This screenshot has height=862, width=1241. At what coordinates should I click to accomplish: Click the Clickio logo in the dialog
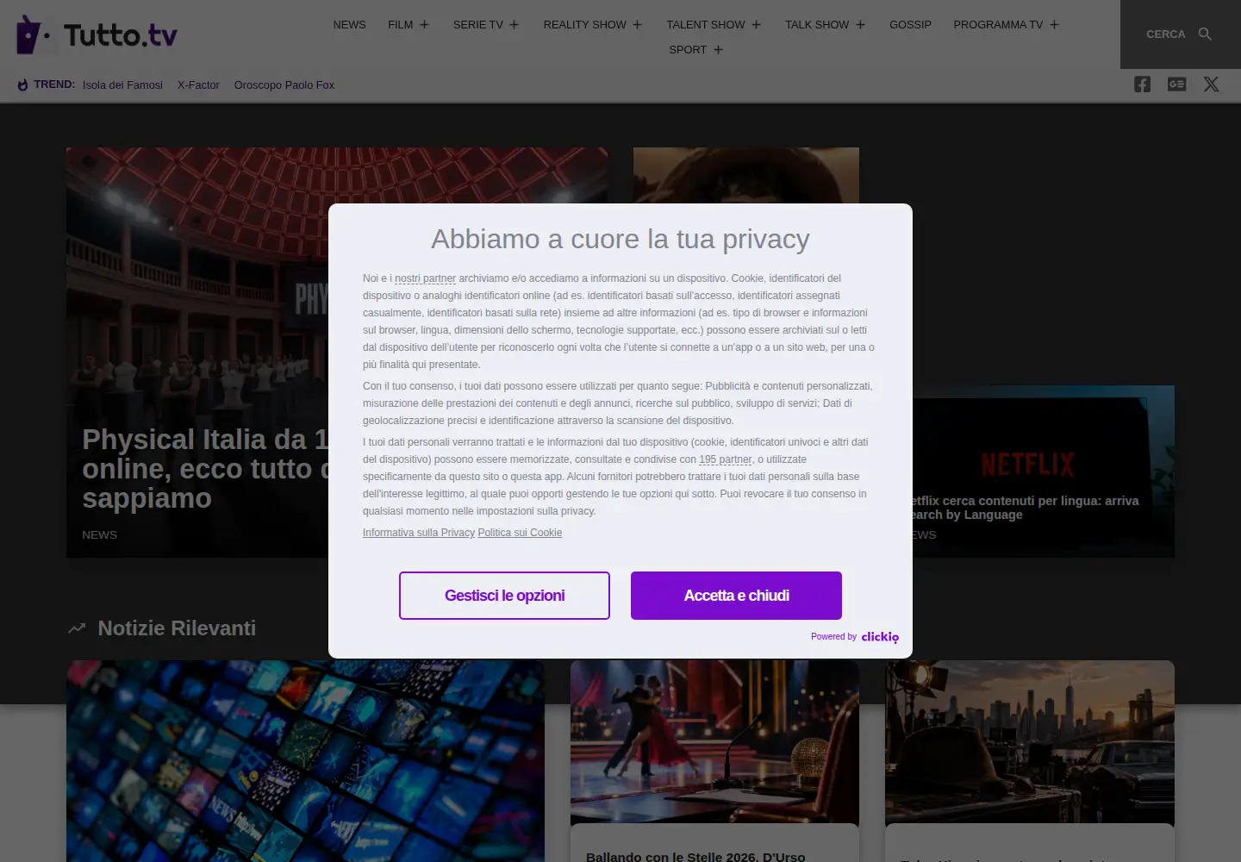[x=880, y=637]
